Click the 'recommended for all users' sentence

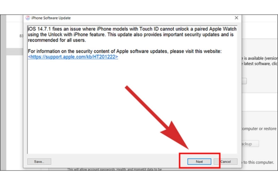[x=57, y=40]
